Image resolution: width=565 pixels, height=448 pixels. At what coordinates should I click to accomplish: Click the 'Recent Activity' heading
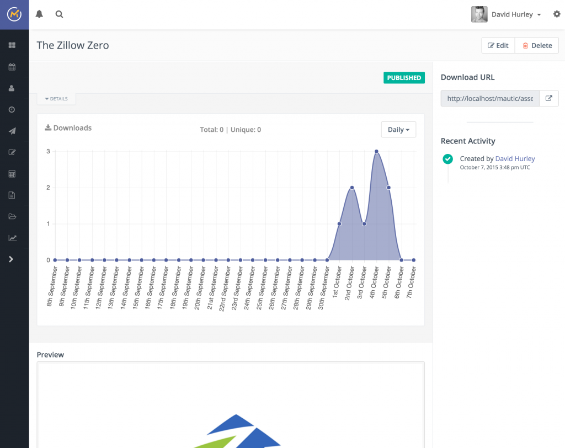pyautogui.click(x=468, y=141)
